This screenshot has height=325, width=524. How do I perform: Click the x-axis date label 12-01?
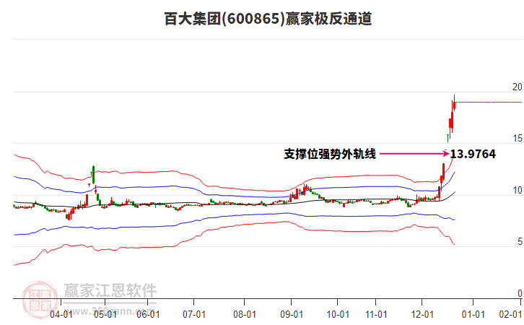(x=422, y=315)
